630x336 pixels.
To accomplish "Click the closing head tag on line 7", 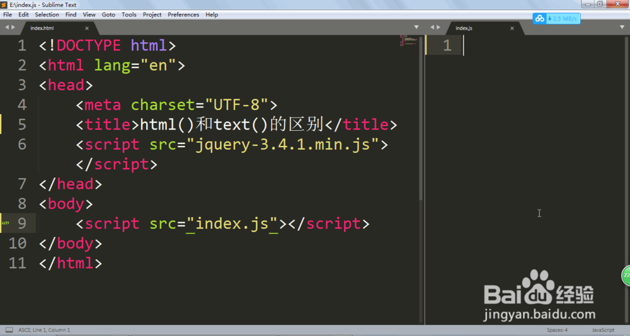I will tap(71, 184).
